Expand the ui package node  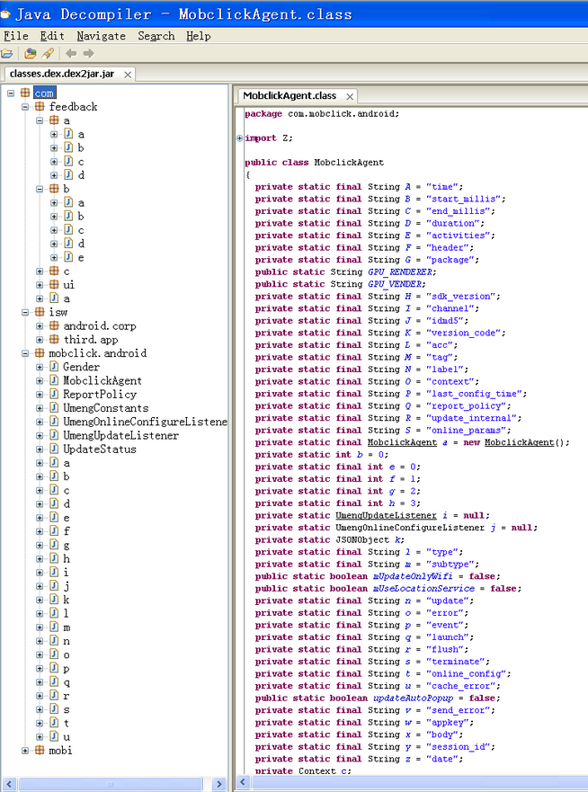point(40,285)
